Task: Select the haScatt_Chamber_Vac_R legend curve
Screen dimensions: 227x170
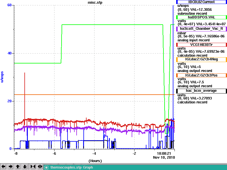Action: [201, 29]
